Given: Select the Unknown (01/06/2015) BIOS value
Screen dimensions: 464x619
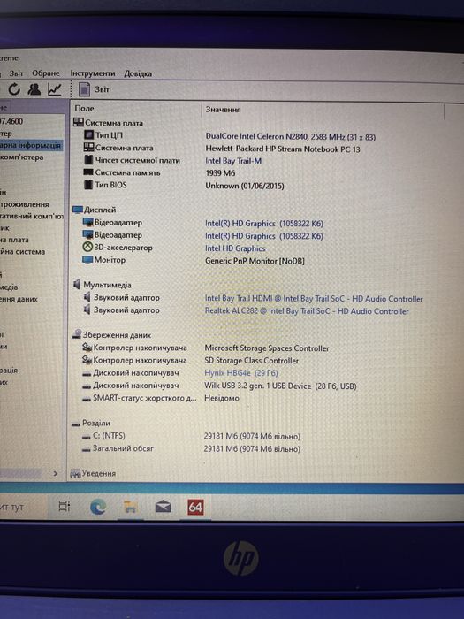Looking at the screenshot, I should click(x=245, y=186).
